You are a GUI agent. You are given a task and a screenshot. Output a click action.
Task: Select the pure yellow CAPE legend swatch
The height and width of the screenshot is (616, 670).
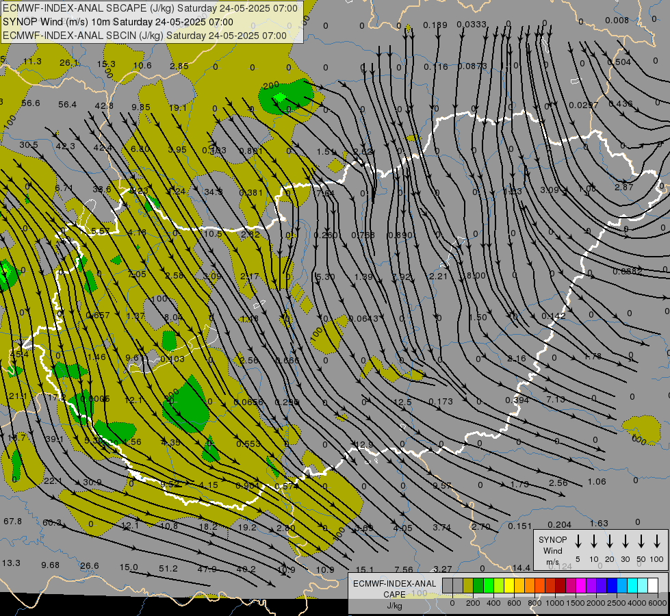coord(509,586)
